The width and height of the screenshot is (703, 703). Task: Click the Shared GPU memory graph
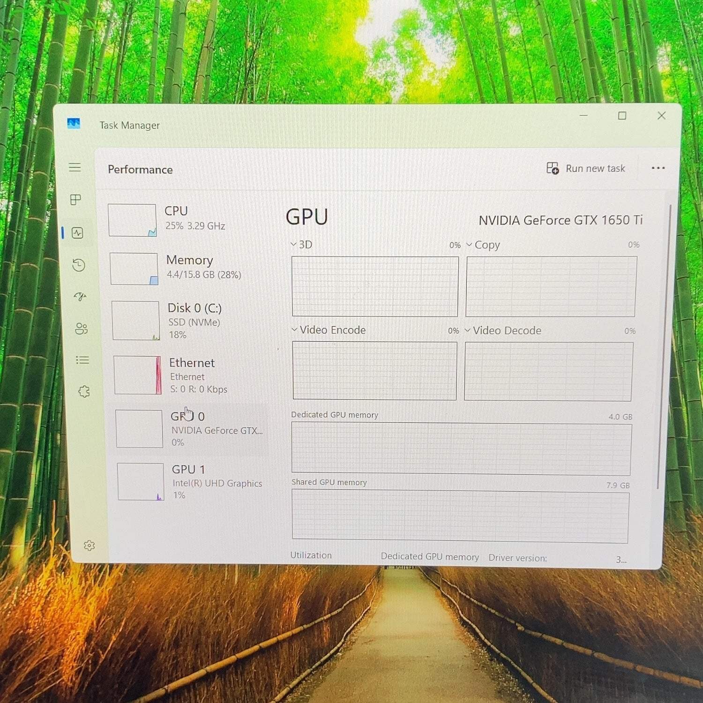click(460, 516)
